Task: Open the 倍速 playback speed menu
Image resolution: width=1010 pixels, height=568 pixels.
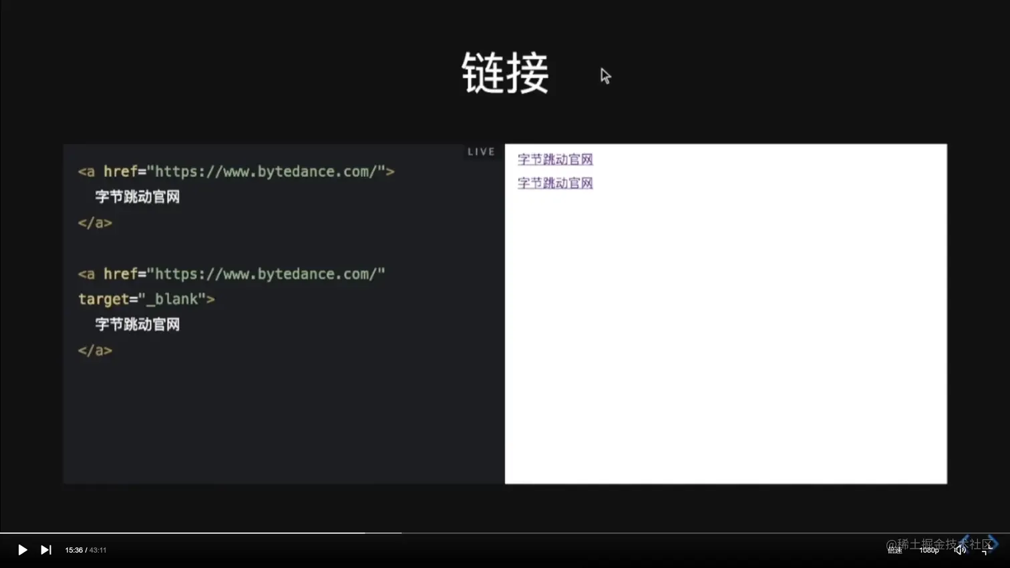Action: pos(894,550)
